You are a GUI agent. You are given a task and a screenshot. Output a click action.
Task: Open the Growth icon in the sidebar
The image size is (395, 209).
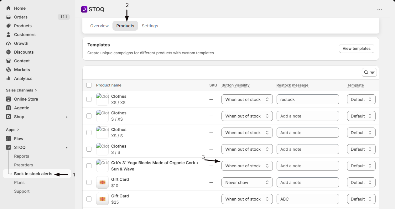point(8,43)
